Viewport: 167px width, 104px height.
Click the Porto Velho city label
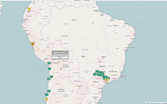[x=64, y=36]
